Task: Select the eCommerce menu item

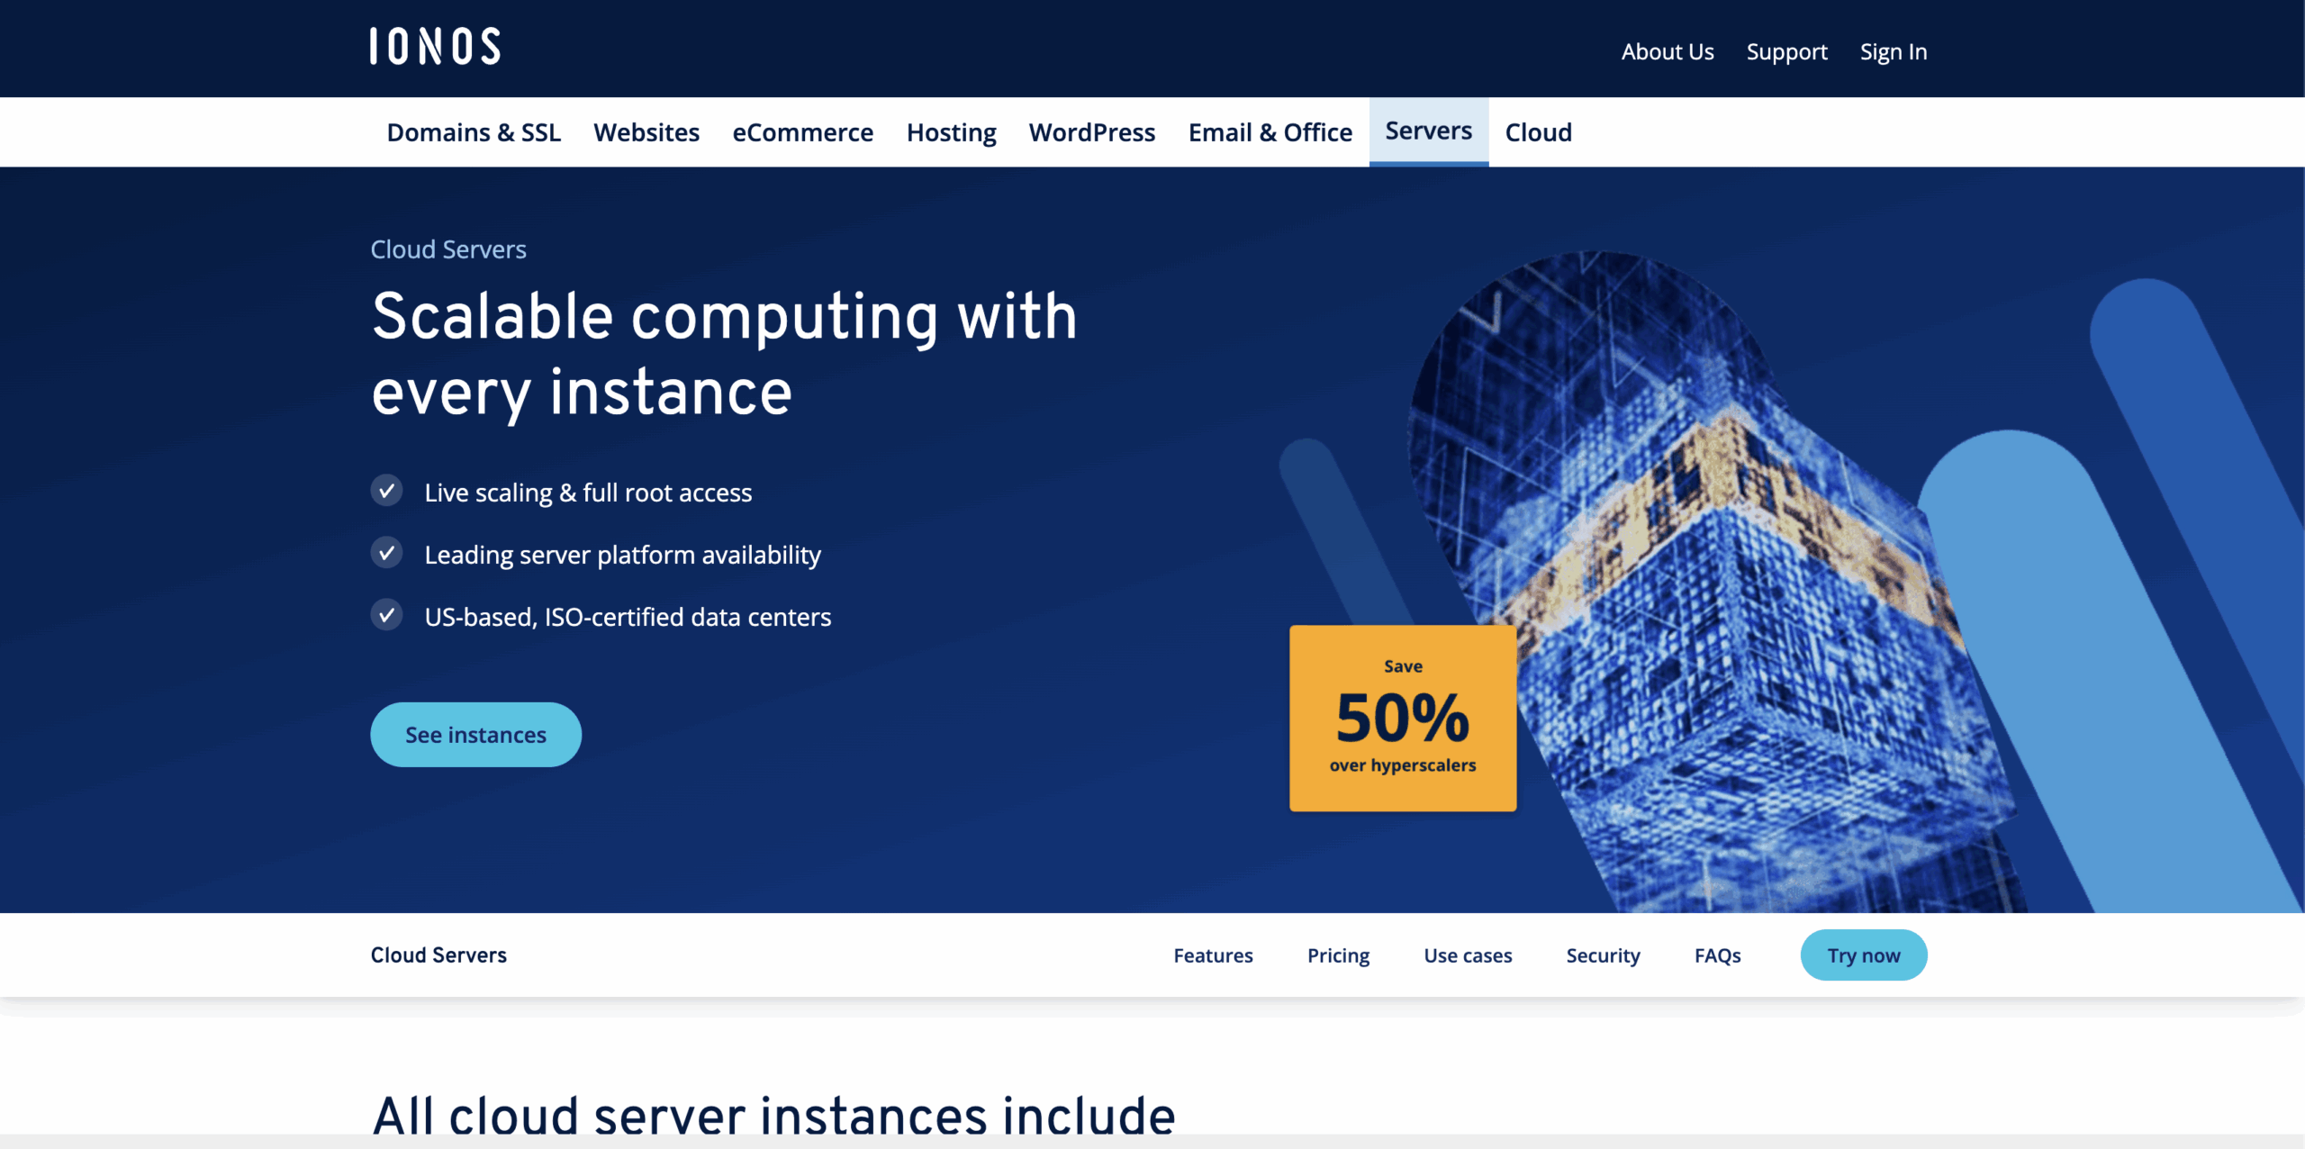Action: coord(802,132)
